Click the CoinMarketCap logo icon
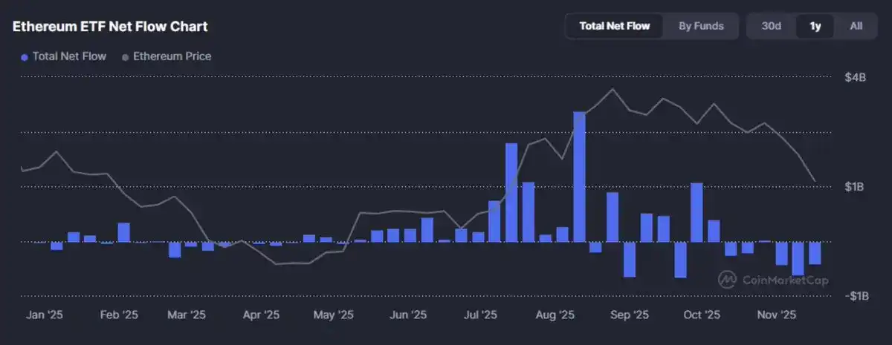This screenshot has width=892, height=345. pyautogui.click(x=727, y=280)
